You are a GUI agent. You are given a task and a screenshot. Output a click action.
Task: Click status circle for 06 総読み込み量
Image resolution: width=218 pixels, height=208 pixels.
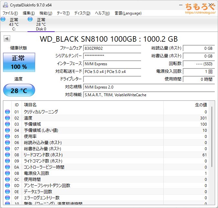pyautogui.click(x=7, y=142)
